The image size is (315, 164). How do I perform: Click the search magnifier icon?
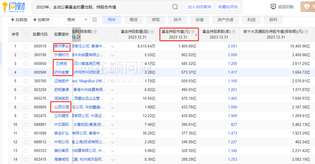click(x=175, y=7)
